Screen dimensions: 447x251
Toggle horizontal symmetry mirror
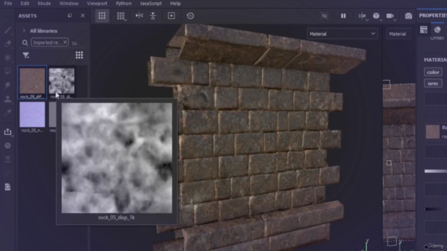pyautogui.click(x=139, y=15)
